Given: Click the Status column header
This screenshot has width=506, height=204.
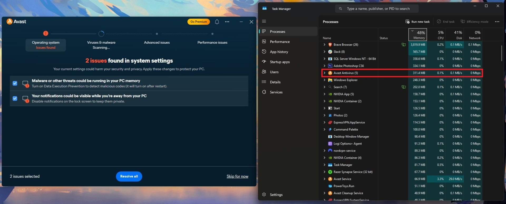Looking at the screenshot, I should 383,38.
